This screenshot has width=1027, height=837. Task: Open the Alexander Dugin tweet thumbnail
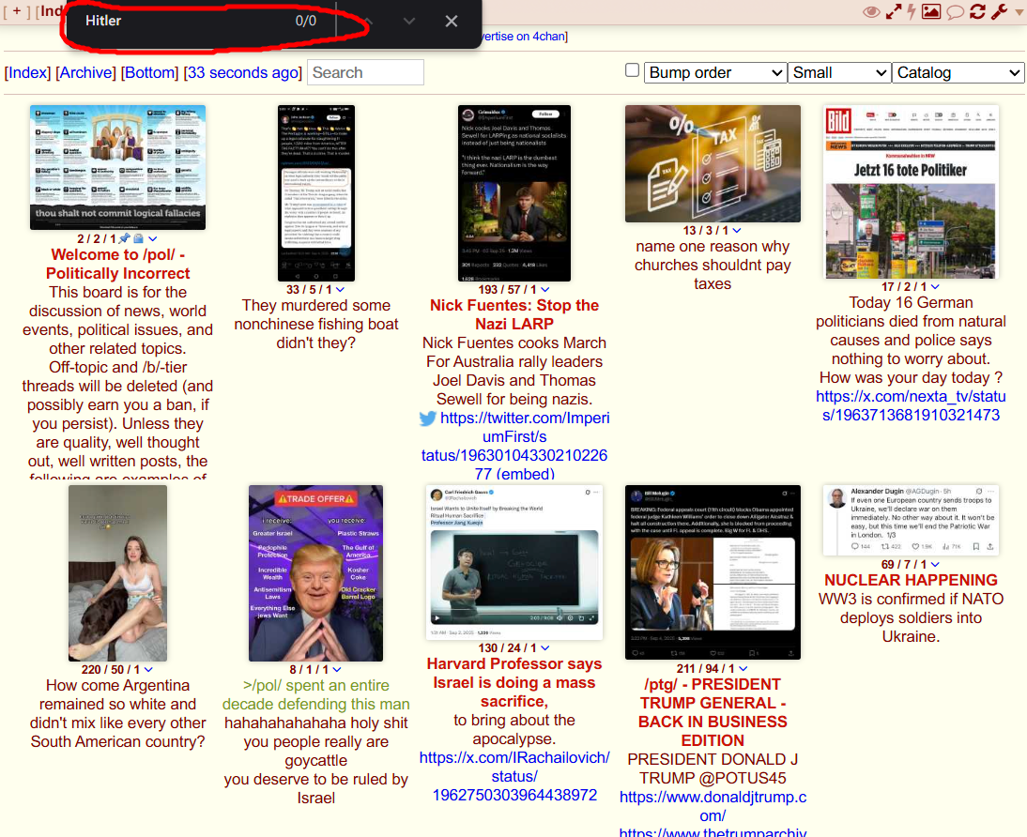click(x=912, y=521)
